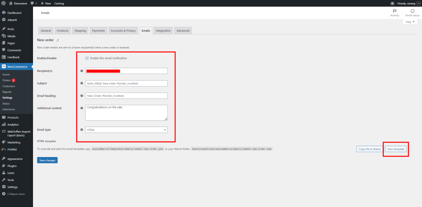Switch to the Accounts & Privacy tab
422x207 pixels.
coord(123,31)
